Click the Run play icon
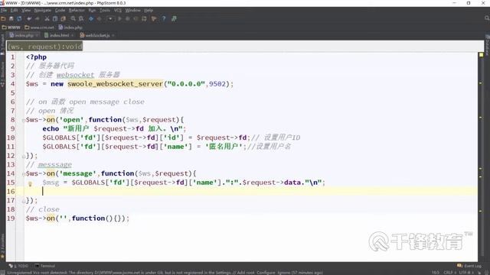 pyautogui.click(x=119, y=18)
